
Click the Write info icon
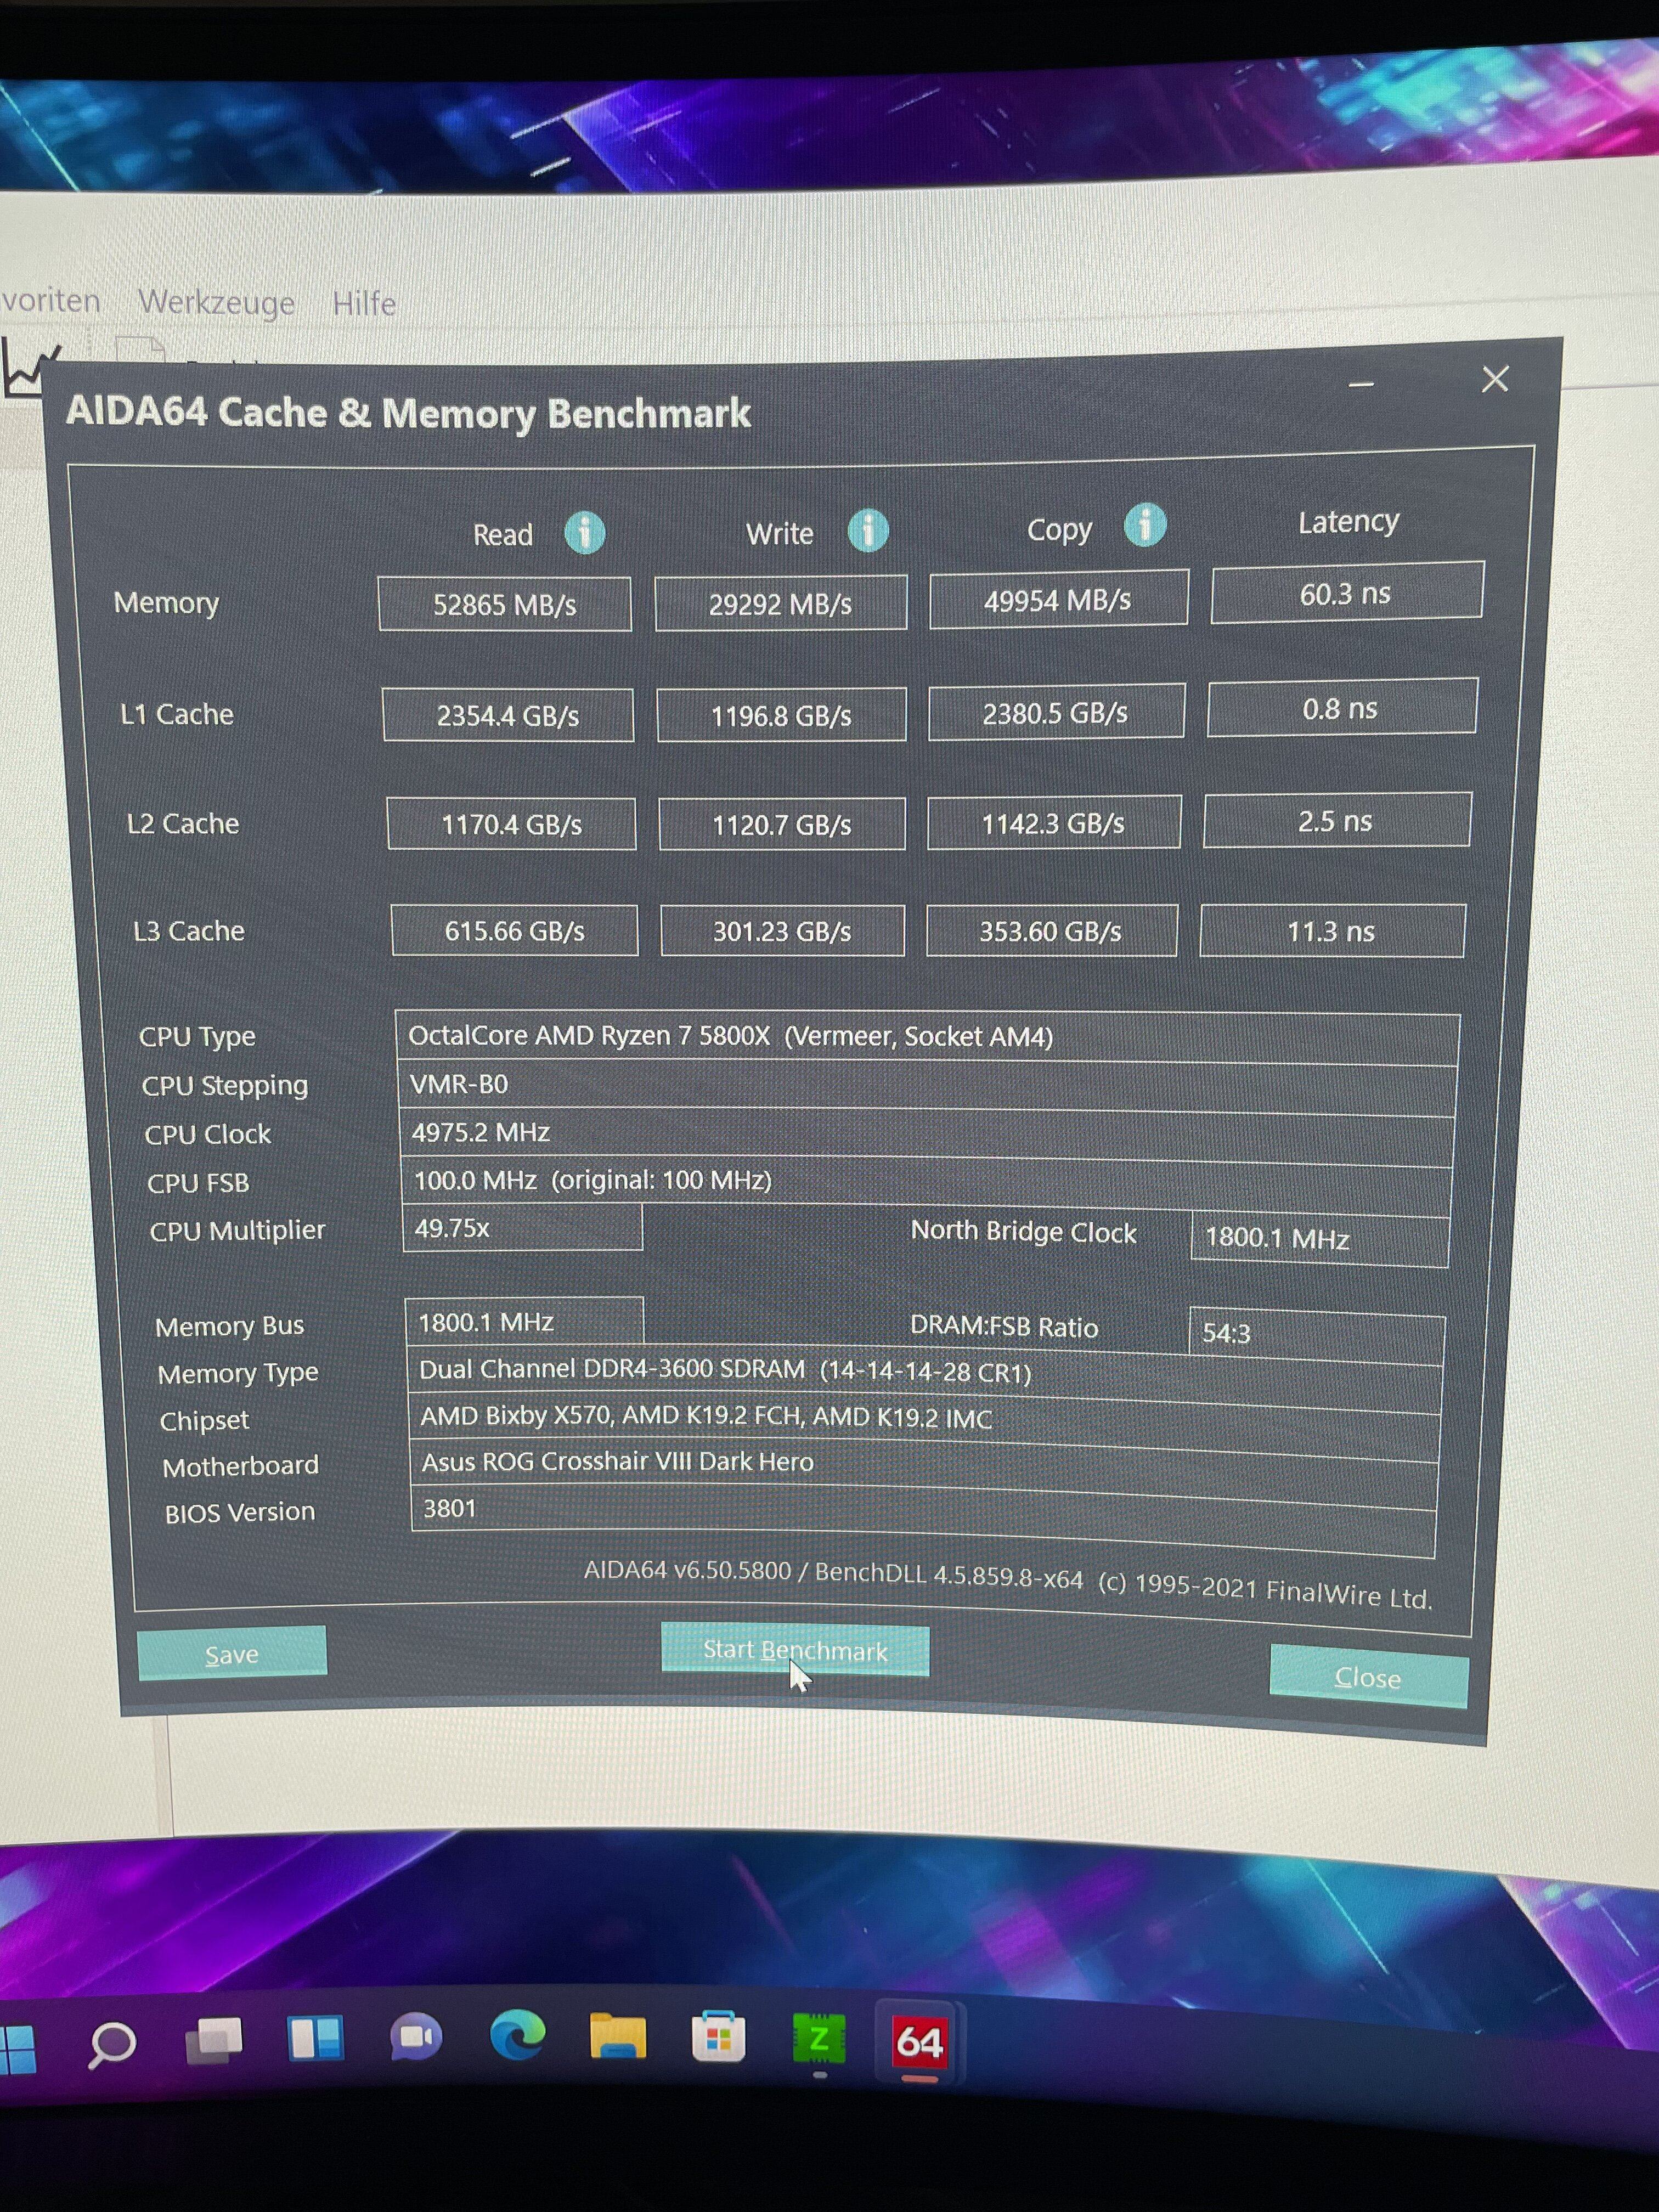tap(867, 530)
